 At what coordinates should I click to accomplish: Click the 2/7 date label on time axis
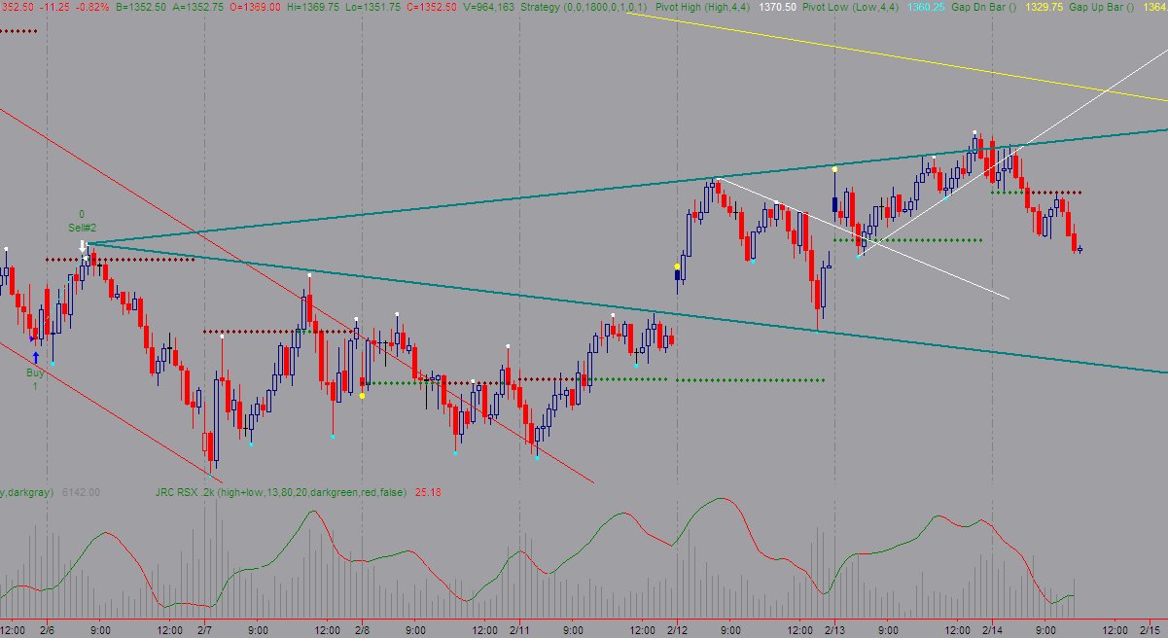tap(205, 629)
